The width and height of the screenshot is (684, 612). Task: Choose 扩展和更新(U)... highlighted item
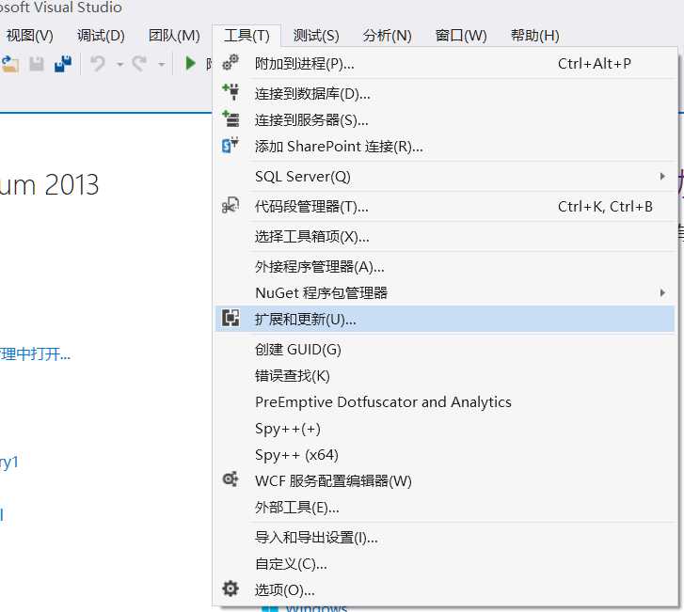445,319
